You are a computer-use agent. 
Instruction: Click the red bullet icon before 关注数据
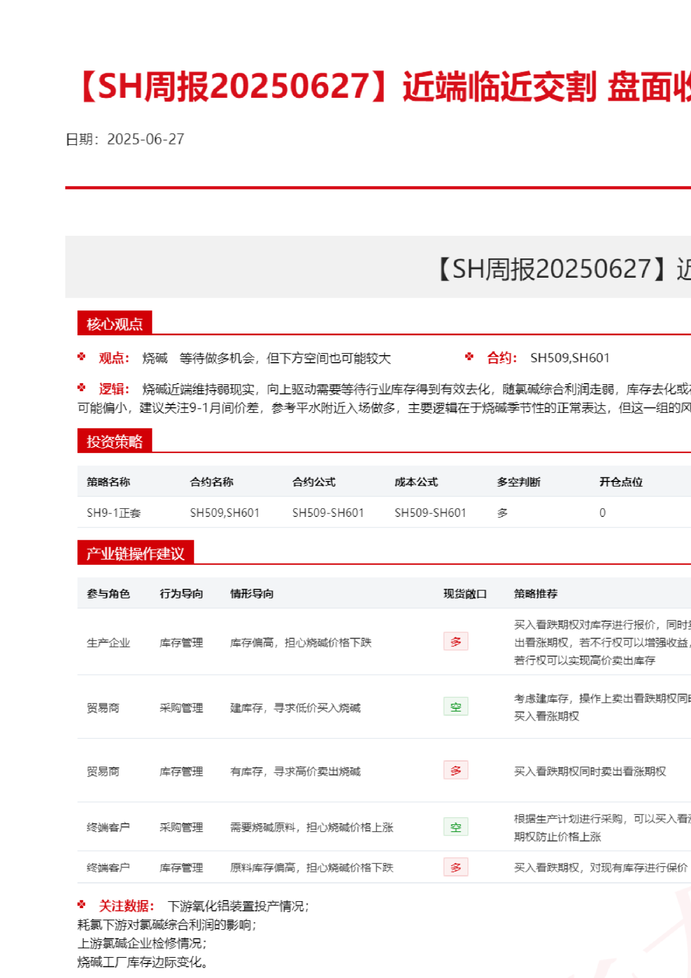click(81, 905)
